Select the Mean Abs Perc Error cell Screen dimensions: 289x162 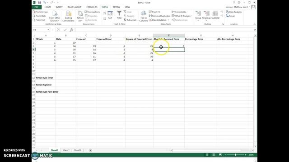click(x=46, y=92)
